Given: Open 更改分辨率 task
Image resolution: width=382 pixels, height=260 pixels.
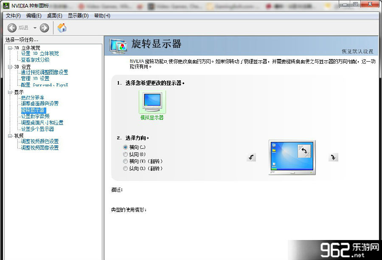Looking at the screenshot, I should tap(33, 98).
